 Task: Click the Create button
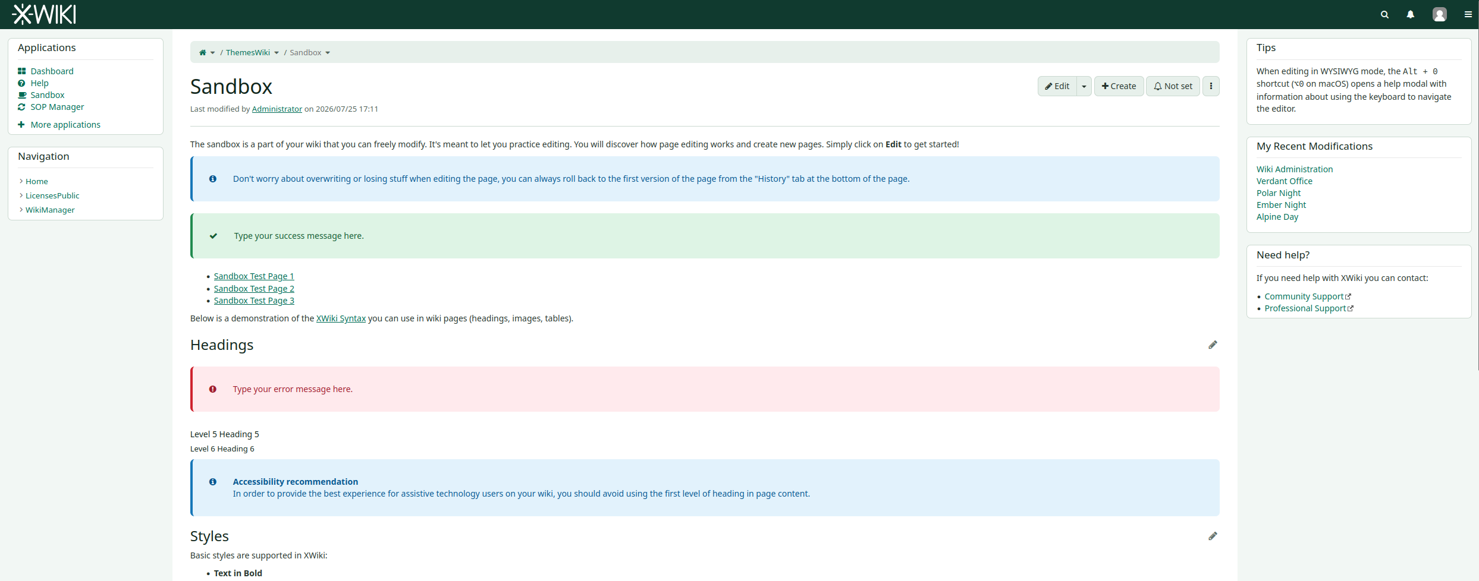tap(1119, 86)
